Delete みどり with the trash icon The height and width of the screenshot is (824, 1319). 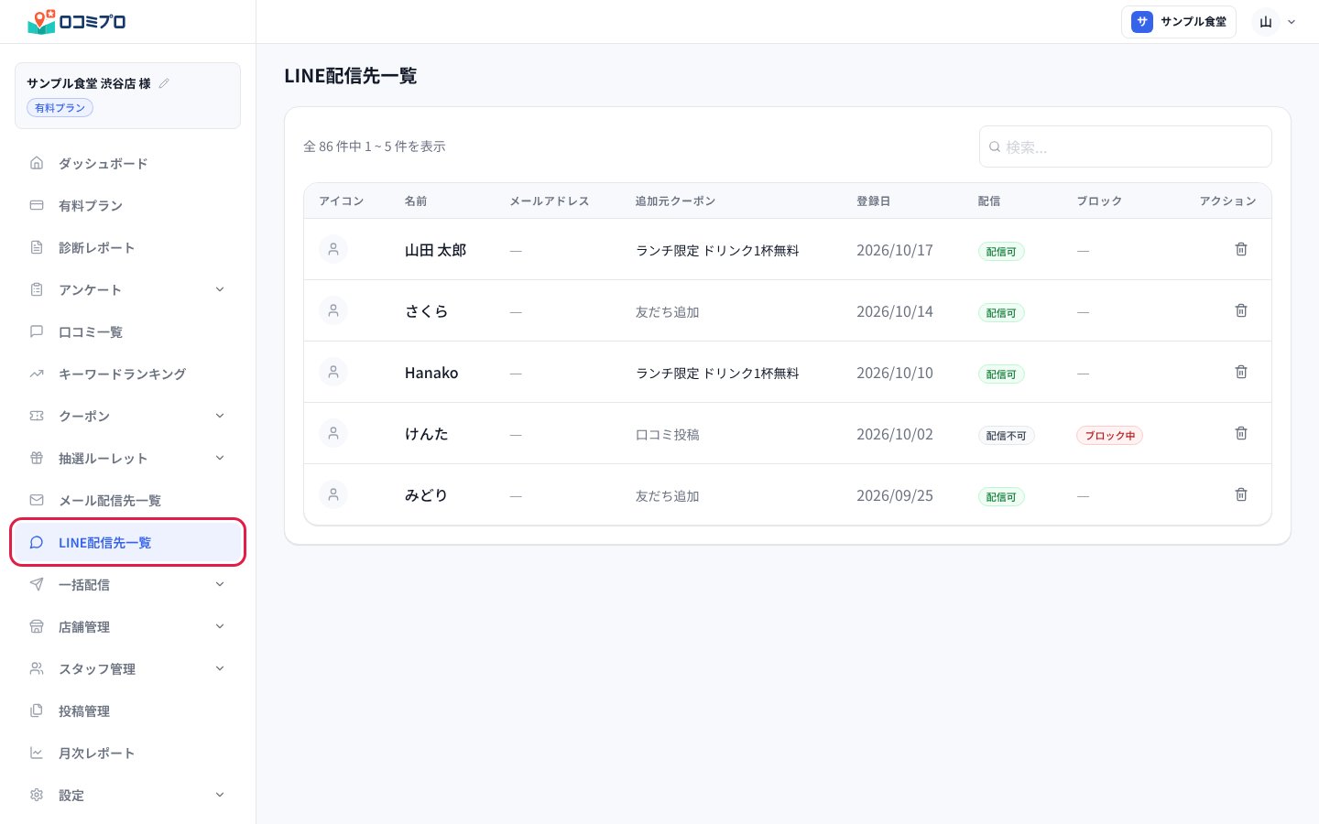click(1241, 494)
